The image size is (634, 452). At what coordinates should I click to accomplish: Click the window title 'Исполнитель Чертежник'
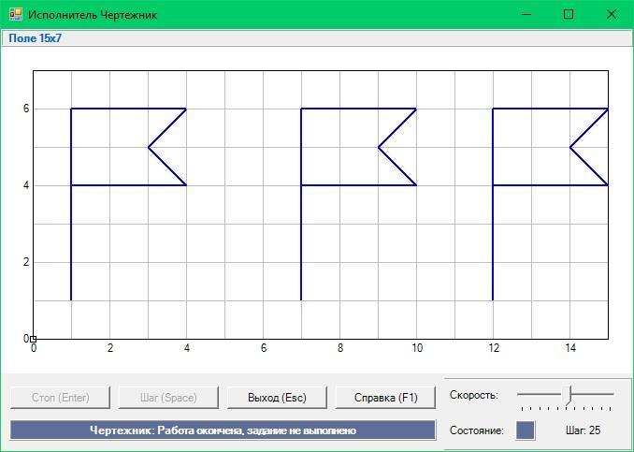tap(93, 15)
